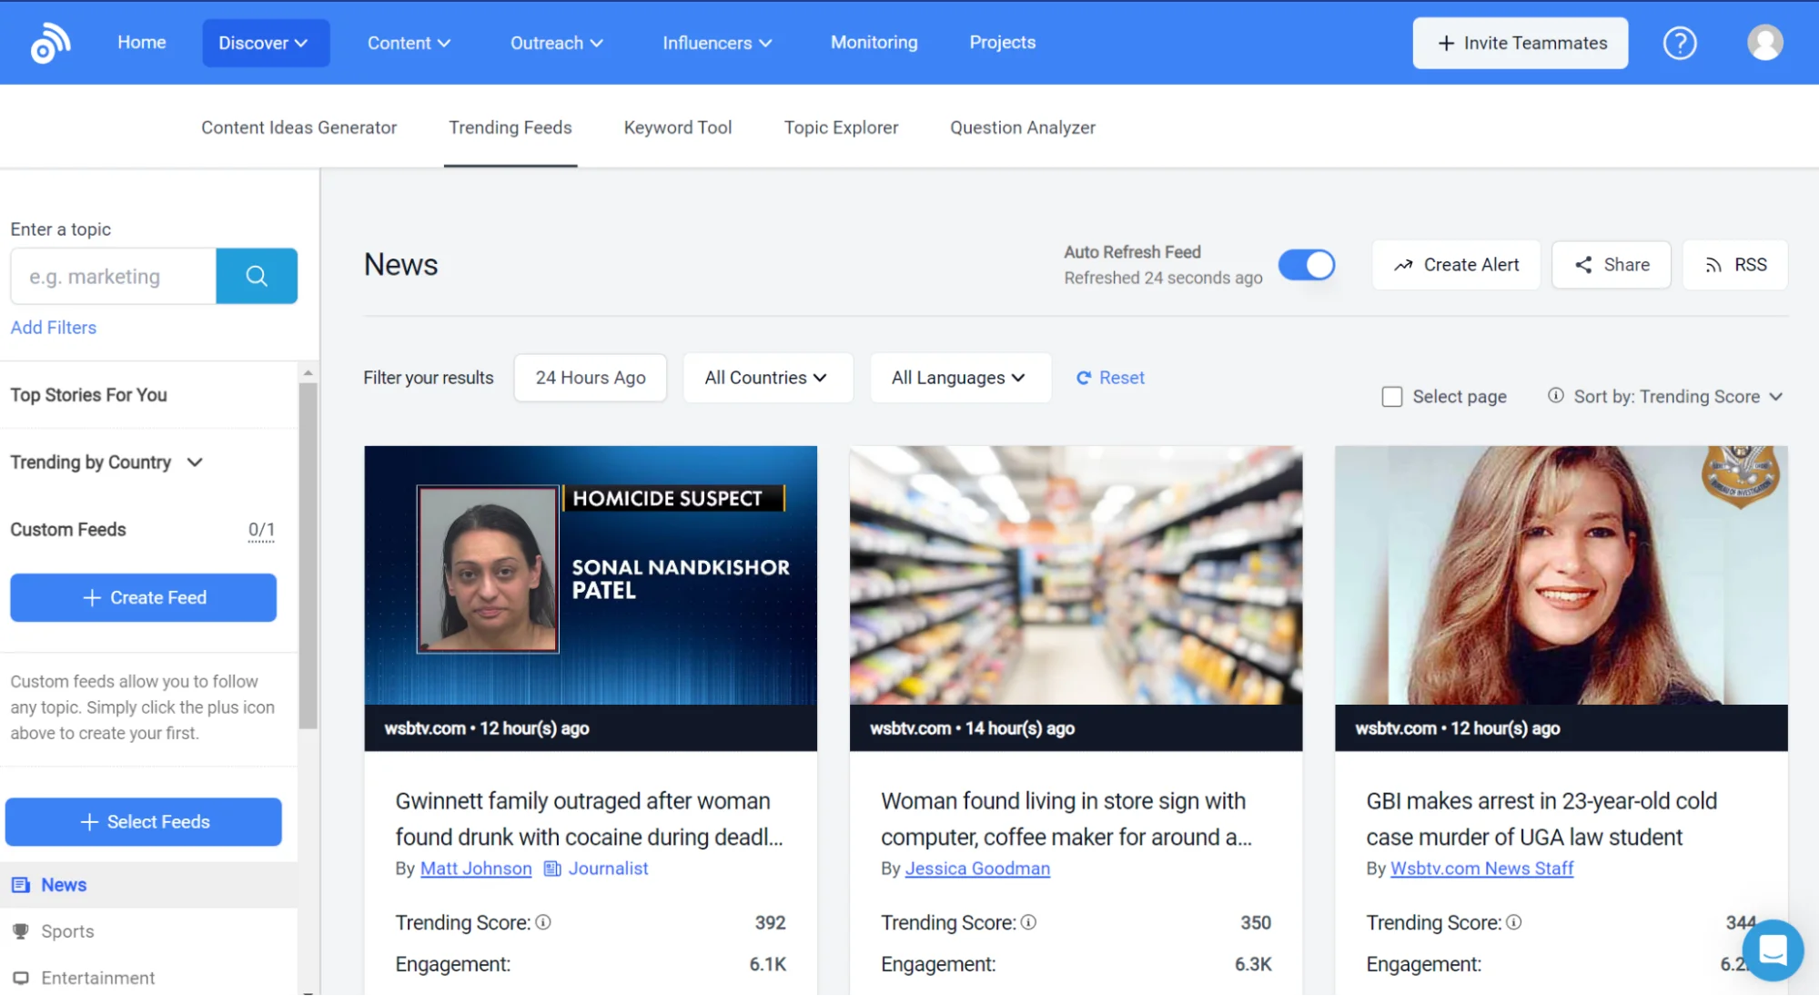Screen dimensions: 1819x996
Task: Click the BuzzSumo logo icon
Action: coord(50,43)
